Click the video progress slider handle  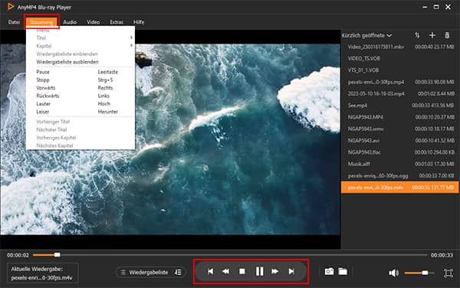coord(58,254)
